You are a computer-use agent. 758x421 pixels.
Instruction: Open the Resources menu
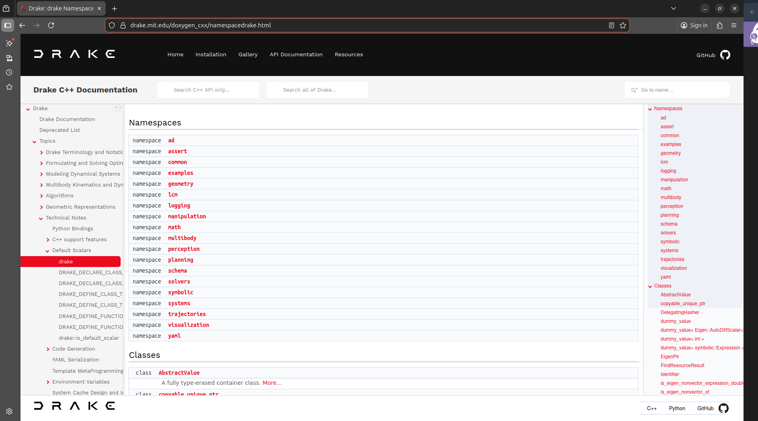click(x=349, y=55)
